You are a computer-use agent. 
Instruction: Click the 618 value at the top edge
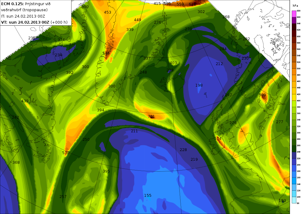[x=192, y=4]
